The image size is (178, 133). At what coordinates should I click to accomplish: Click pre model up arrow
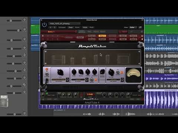(67, 79)
